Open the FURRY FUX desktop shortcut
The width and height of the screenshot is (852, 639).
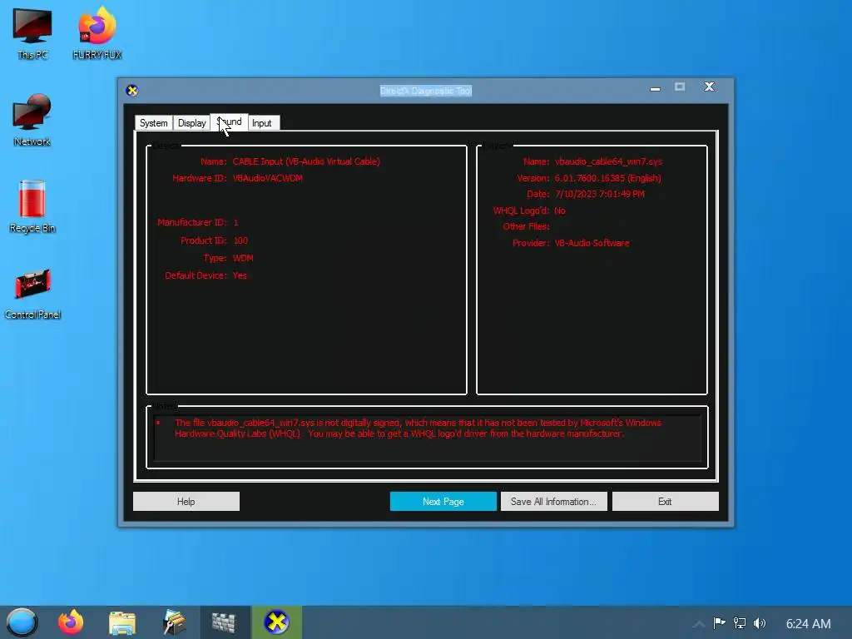(97, 33)
